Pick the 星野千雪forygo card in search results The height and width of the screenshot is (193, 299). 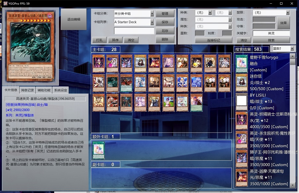[x=242, y=63]
